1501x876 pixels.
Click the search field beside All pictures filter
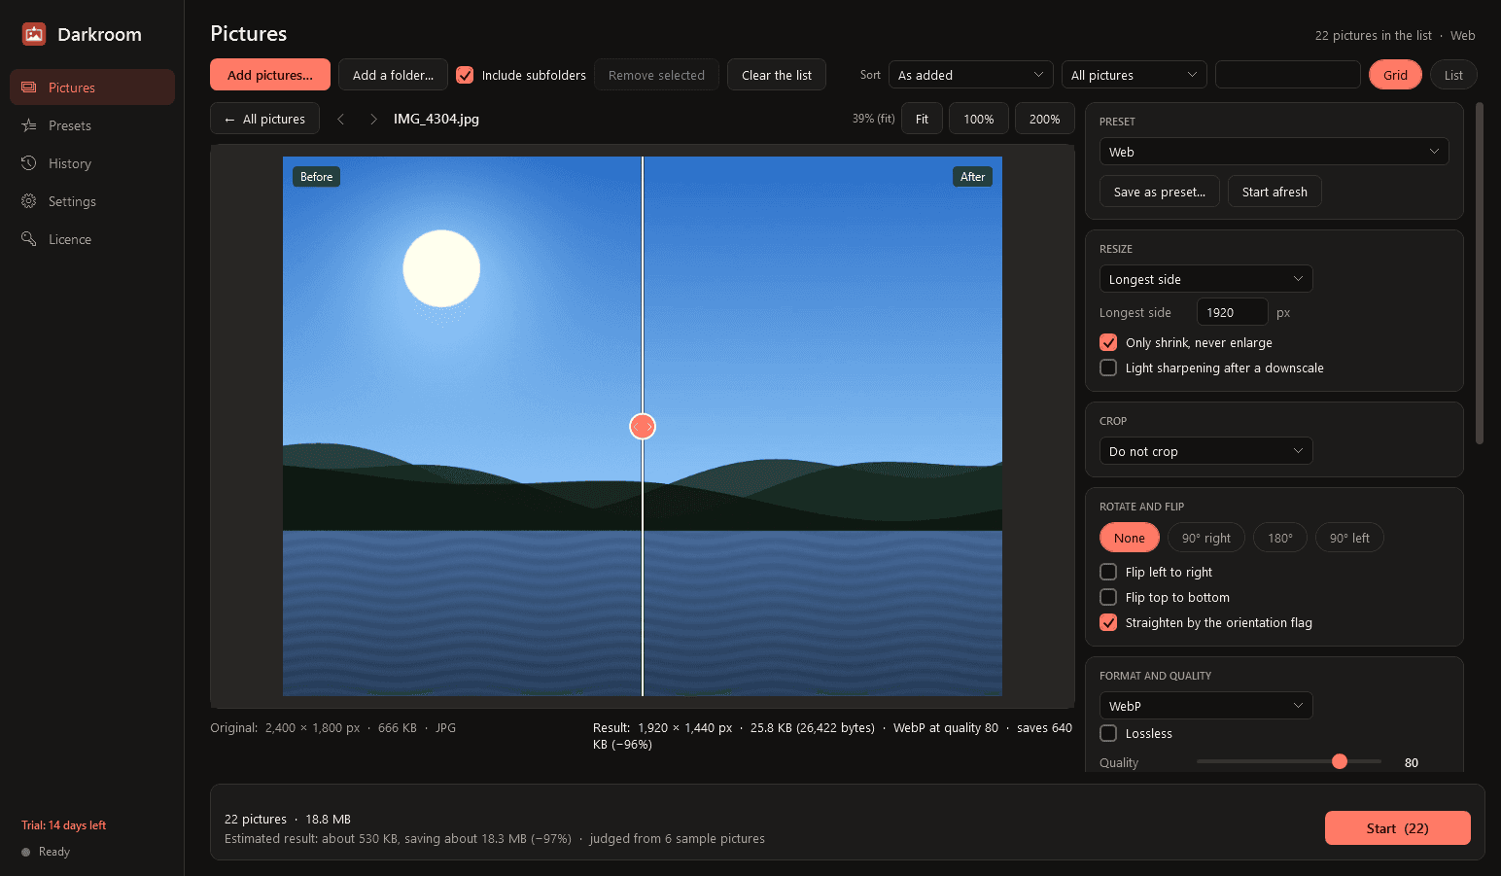click(1287, 75)
